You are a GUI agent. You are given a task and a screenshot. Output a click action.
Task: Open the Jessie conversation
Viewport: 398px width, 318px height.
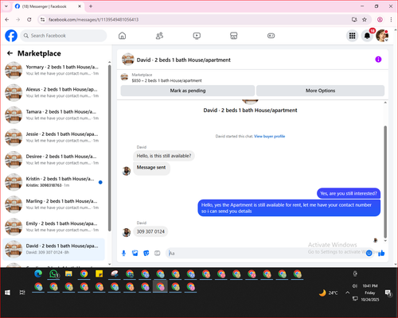54,138
